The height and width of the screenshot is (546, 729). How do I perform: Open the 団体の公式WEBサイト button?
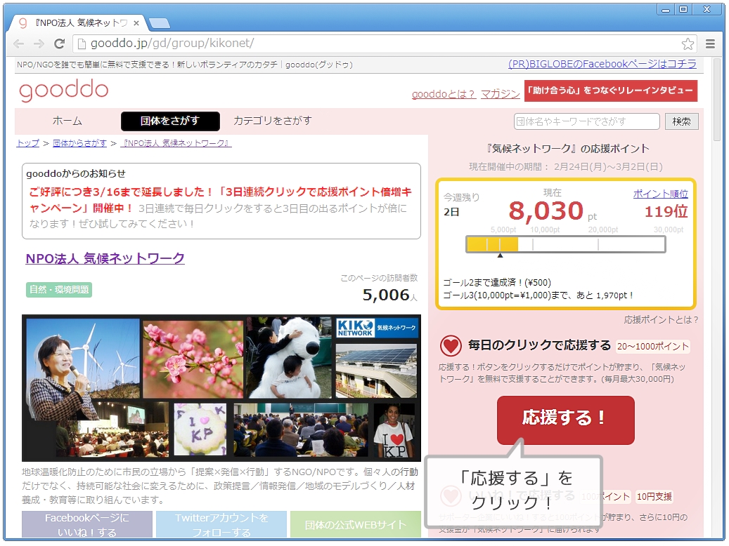[x=356, y=525]
